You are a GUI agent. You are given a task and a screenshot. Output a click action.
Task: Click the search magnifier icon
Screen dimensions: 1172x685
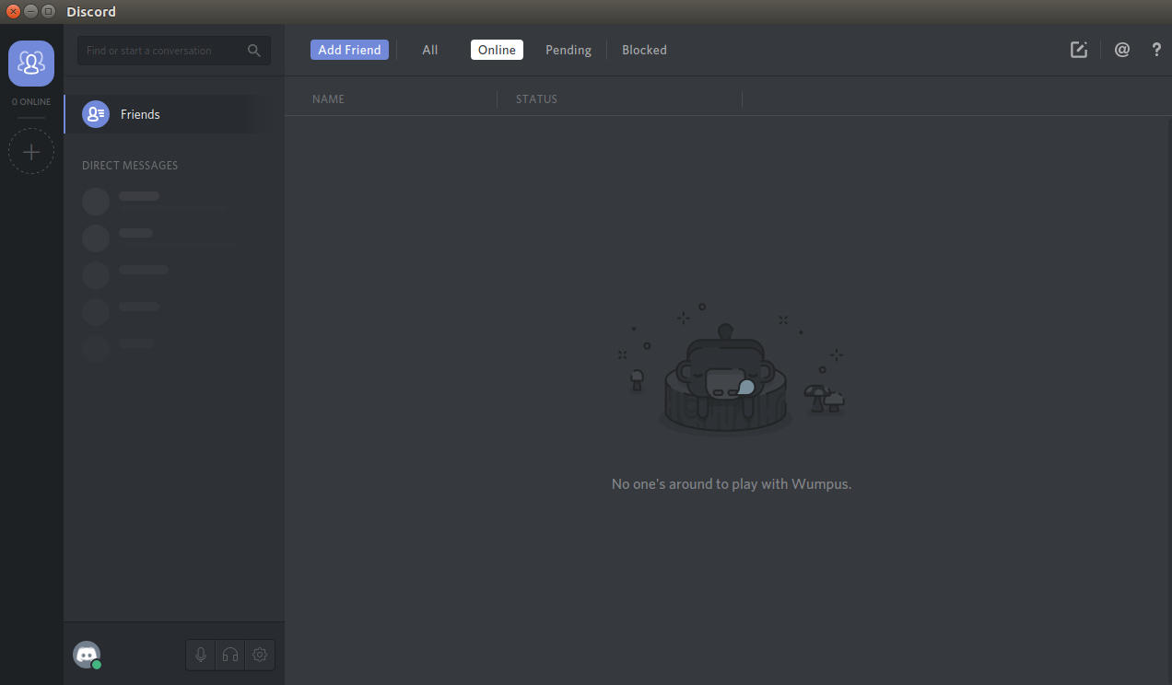pyautogui.click(x=253, y=51)
